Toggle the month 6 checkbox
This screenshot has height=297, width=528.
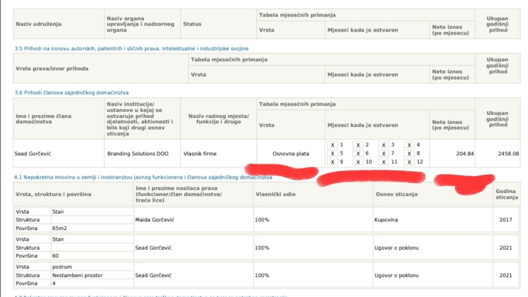point(358,153)
